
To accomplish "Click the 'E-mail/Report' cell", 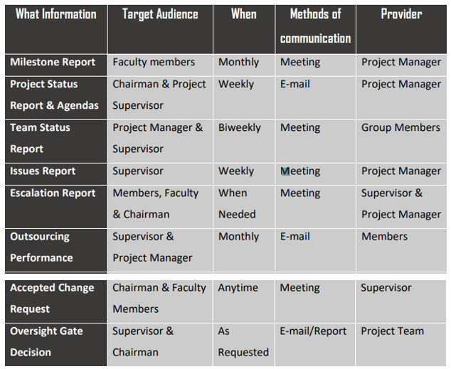I will [316, 345].
